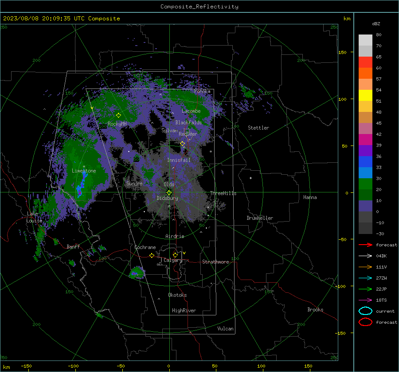Click the yellow radar-center marker above Didsbury
Image resolution: width=399 pixels, height=372 pixels.
point(169,193)
